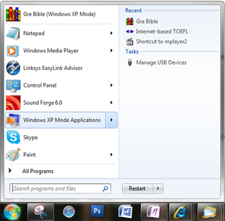
Task: Launch Internet Explorer from taskbar
Action: point(181,212)
